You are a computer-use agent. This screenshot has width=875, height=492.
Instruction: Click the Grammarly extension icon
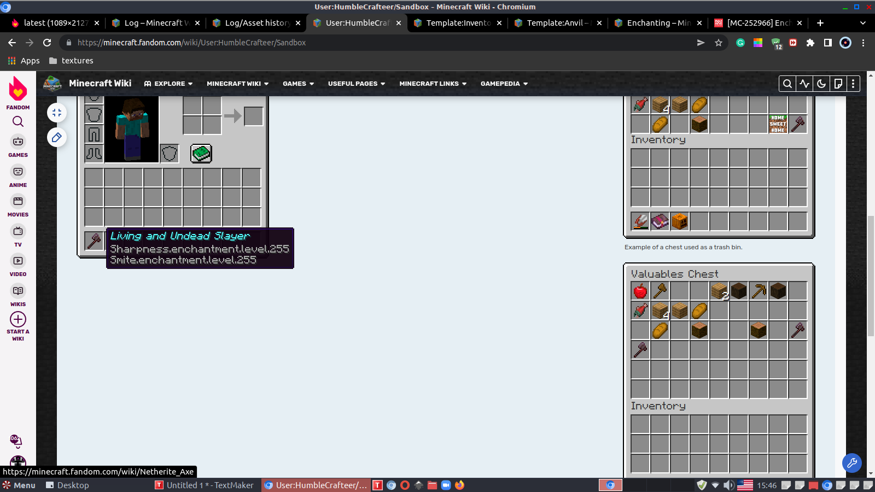[740, 43]
